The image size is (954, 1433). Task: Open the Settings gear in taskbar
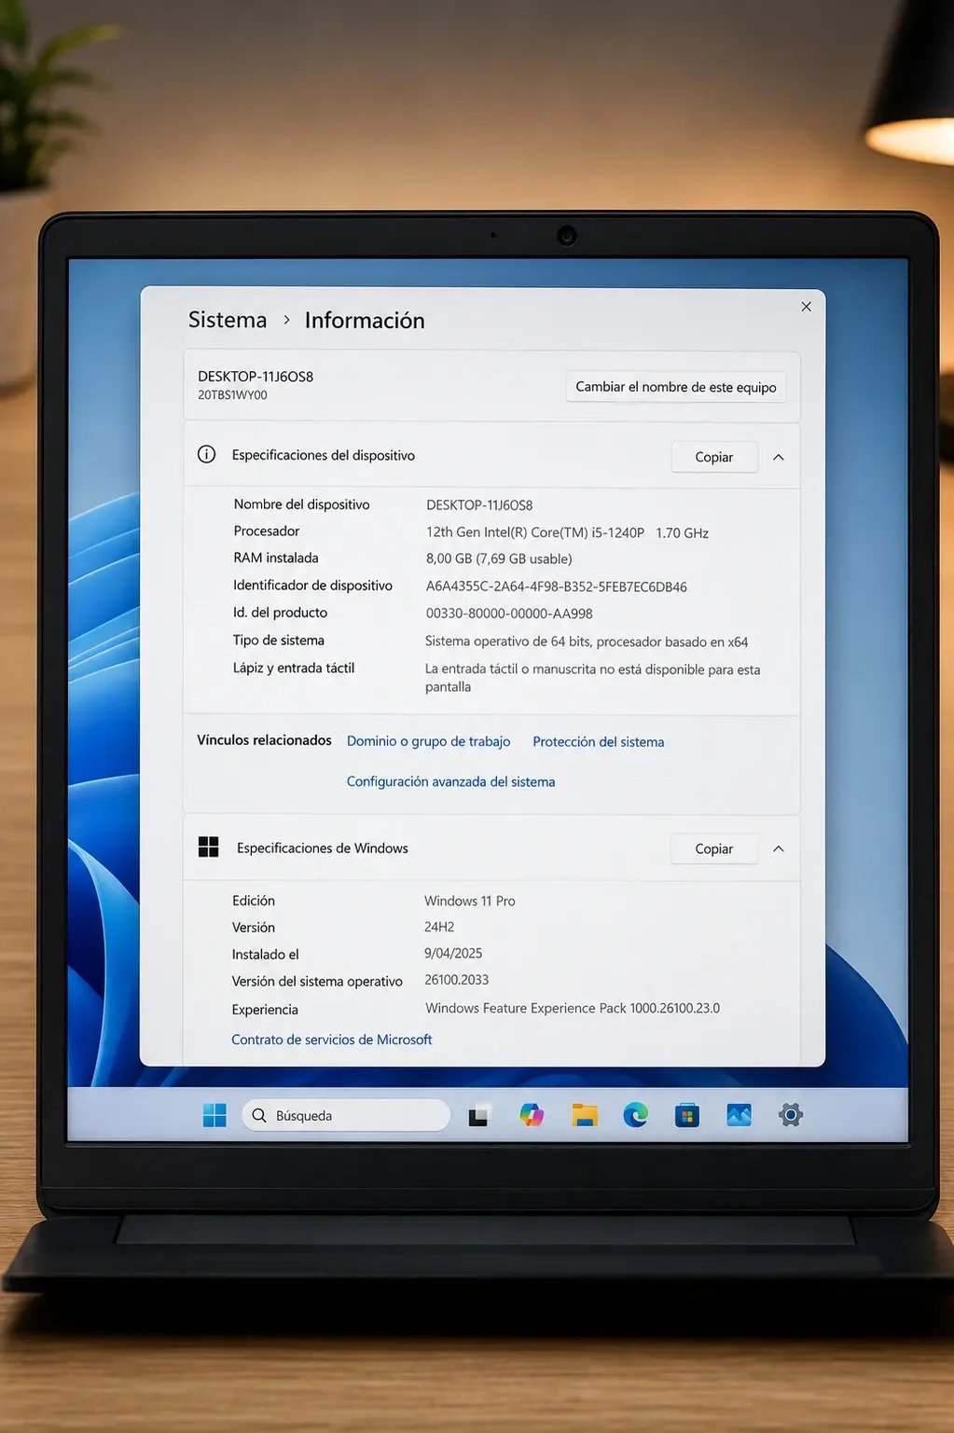pyautogui.click(x=791, y=1114)
